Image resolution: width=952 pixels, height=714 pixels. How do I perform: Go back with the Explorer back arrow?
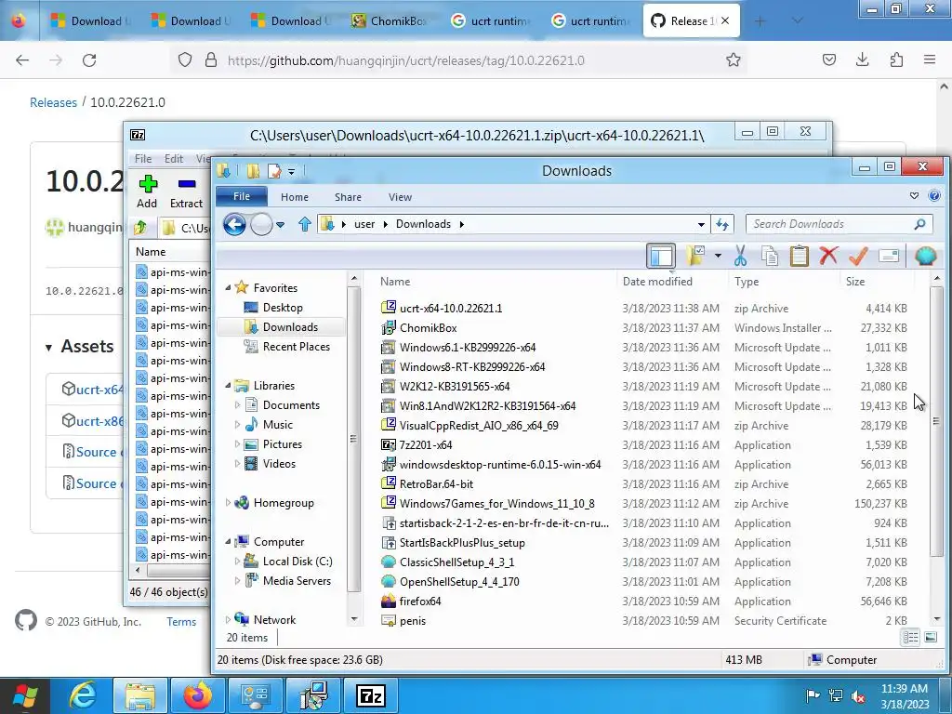tap(234, 225)
